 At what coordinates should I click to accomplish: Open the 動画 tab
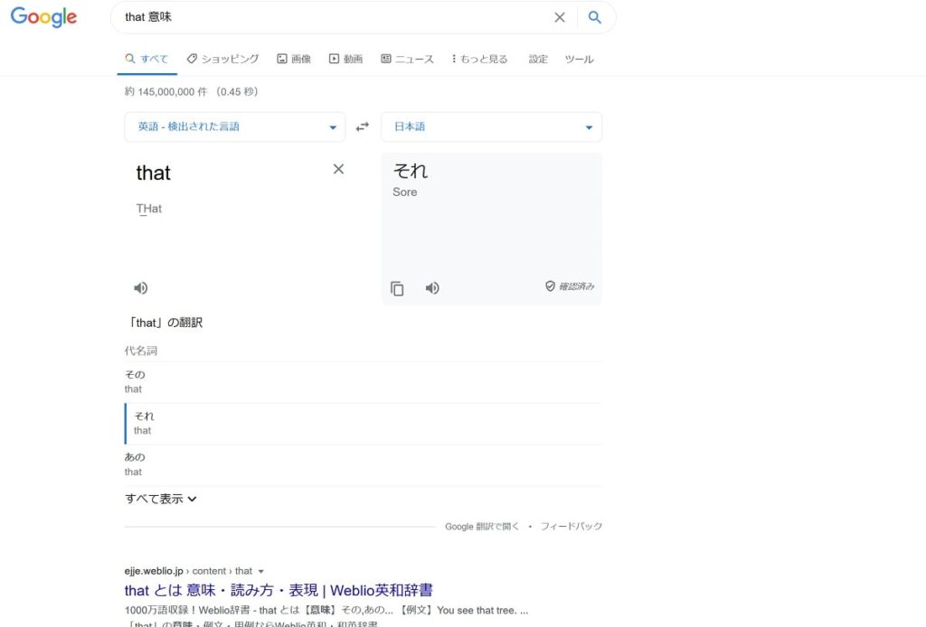click(345, 59)
